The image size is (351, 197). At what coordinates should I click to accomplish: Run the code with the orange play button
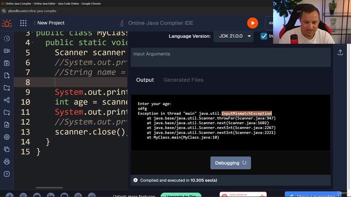(x=252, y=23)
